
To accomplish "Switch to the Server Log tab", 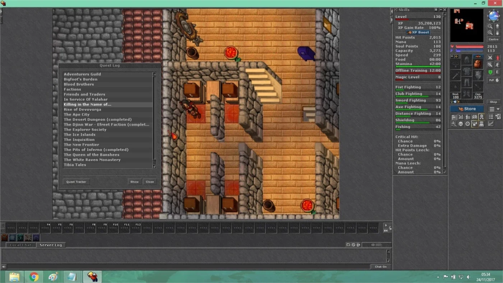I will click(51, 245).
